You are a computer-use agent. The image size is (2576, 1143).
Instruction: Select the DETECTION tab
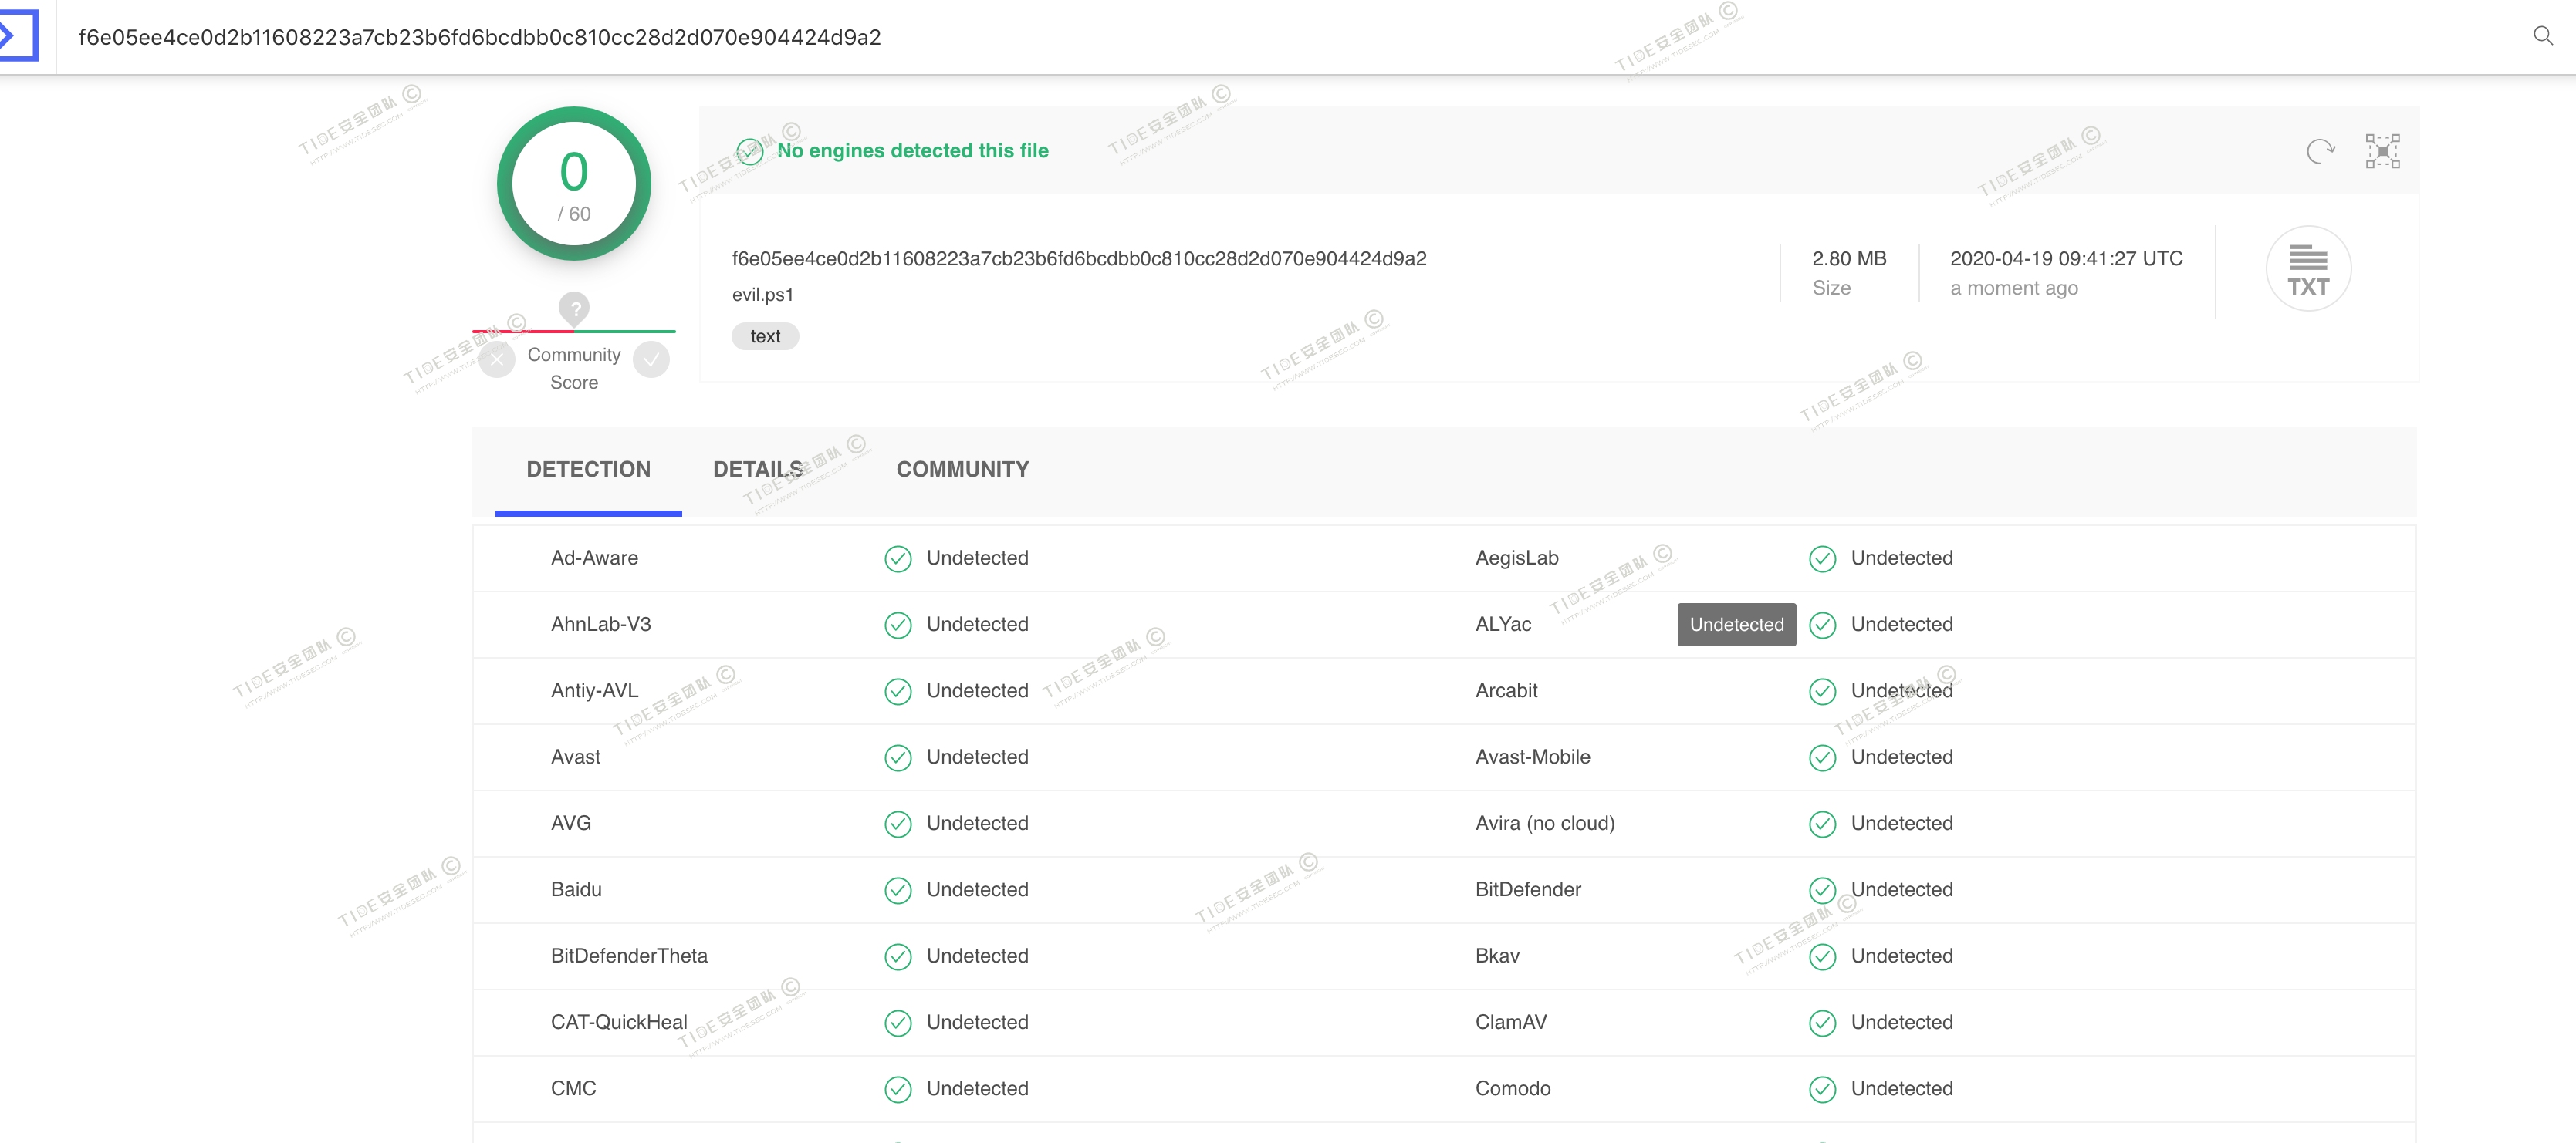pos(588,470)
